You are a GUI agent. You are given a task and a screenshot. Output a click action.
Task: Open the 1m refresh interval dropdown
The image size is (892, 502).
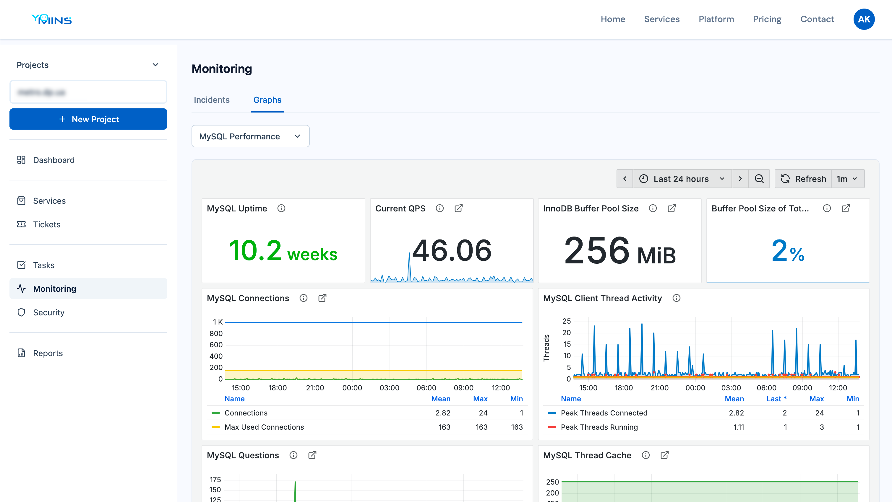click(x=847, y=179)
